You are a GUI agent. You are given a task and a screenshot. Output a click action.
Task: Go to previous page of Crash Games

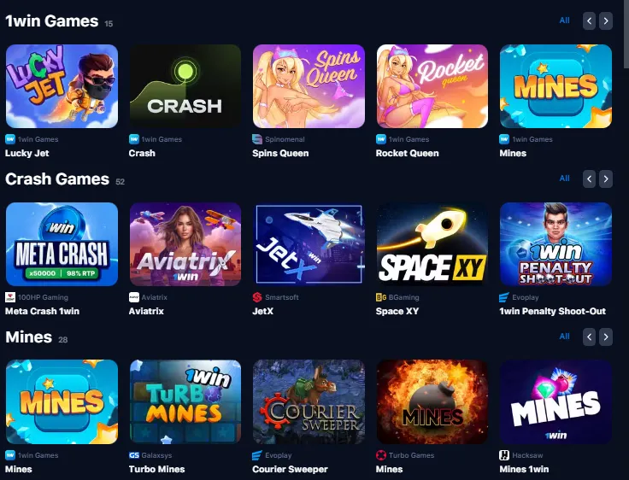click(x=590, y=179)
